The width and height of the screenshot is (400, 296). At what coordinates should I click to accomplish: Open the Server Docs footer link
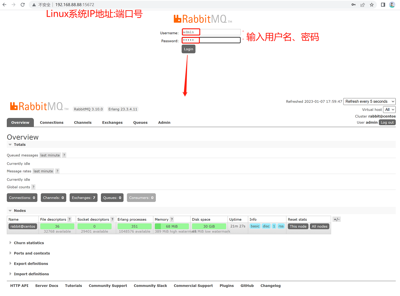point(47,286)
